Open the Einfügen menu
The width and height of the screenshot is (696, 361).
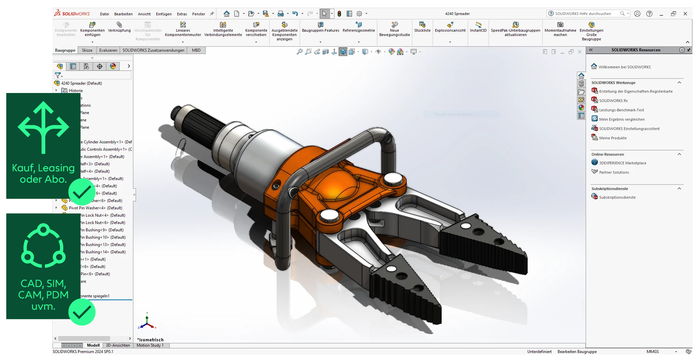pyautogui.click(x=164, y=14)
